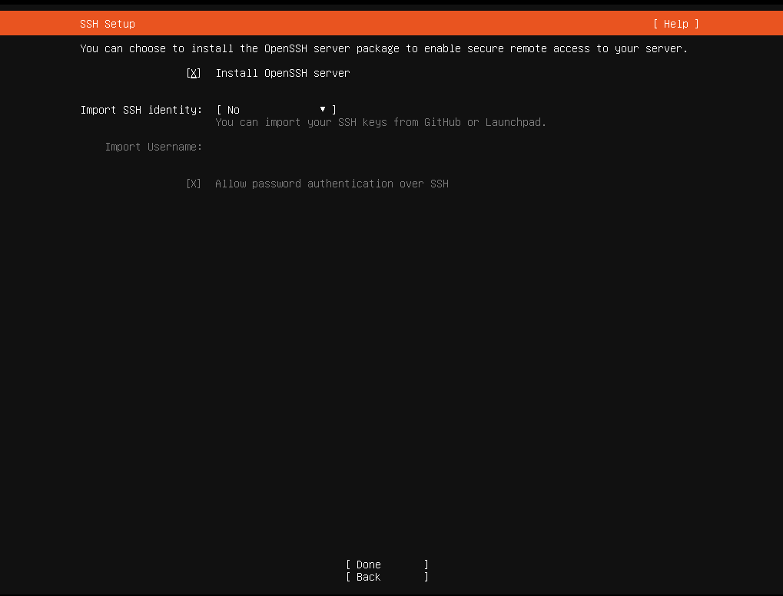Click the Import SSH identity label
Image resolution: width=783 pixels, height=596 pixels.
click(x=141, y=109)
